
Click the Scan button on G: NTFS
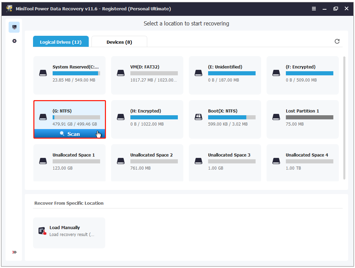coord(69,134)
